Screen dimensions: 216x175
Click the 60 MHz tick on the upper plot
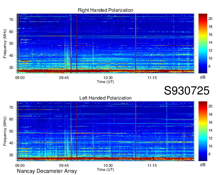tap(11, 32)
